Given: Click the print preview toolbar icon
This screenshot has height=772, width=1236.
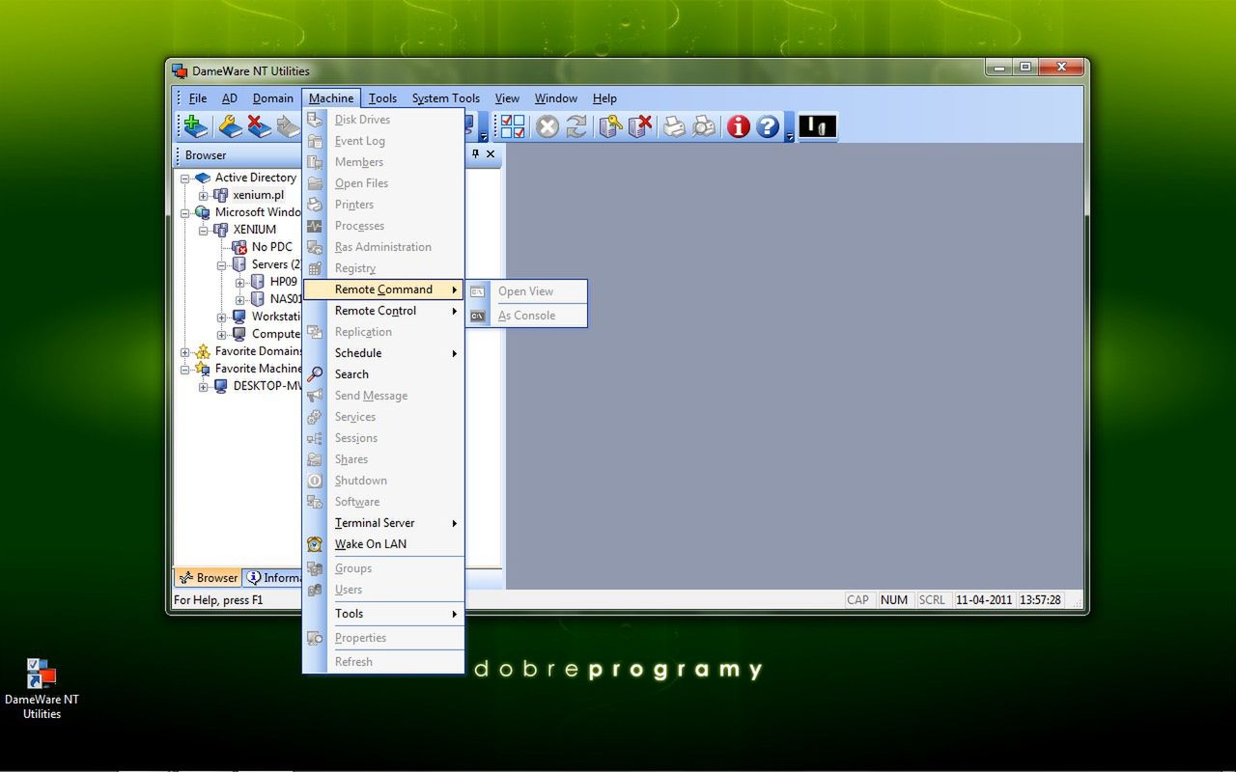Looking at the screenshot, I should click(x=704, y=126).
